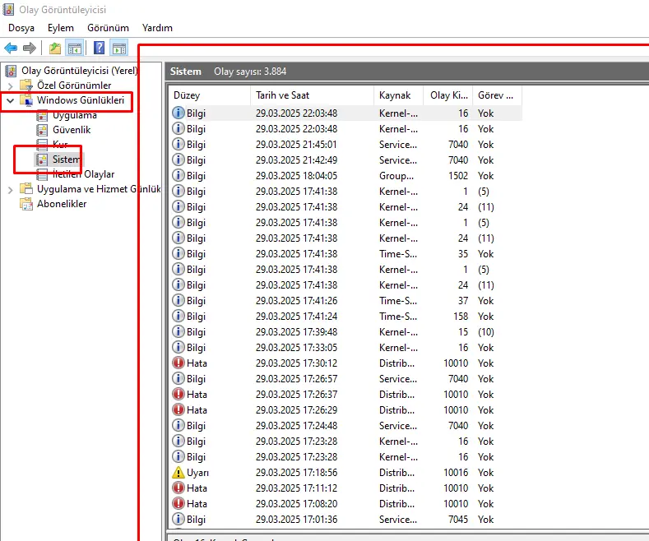Open the Dosya menu

[x=21, y=28]
